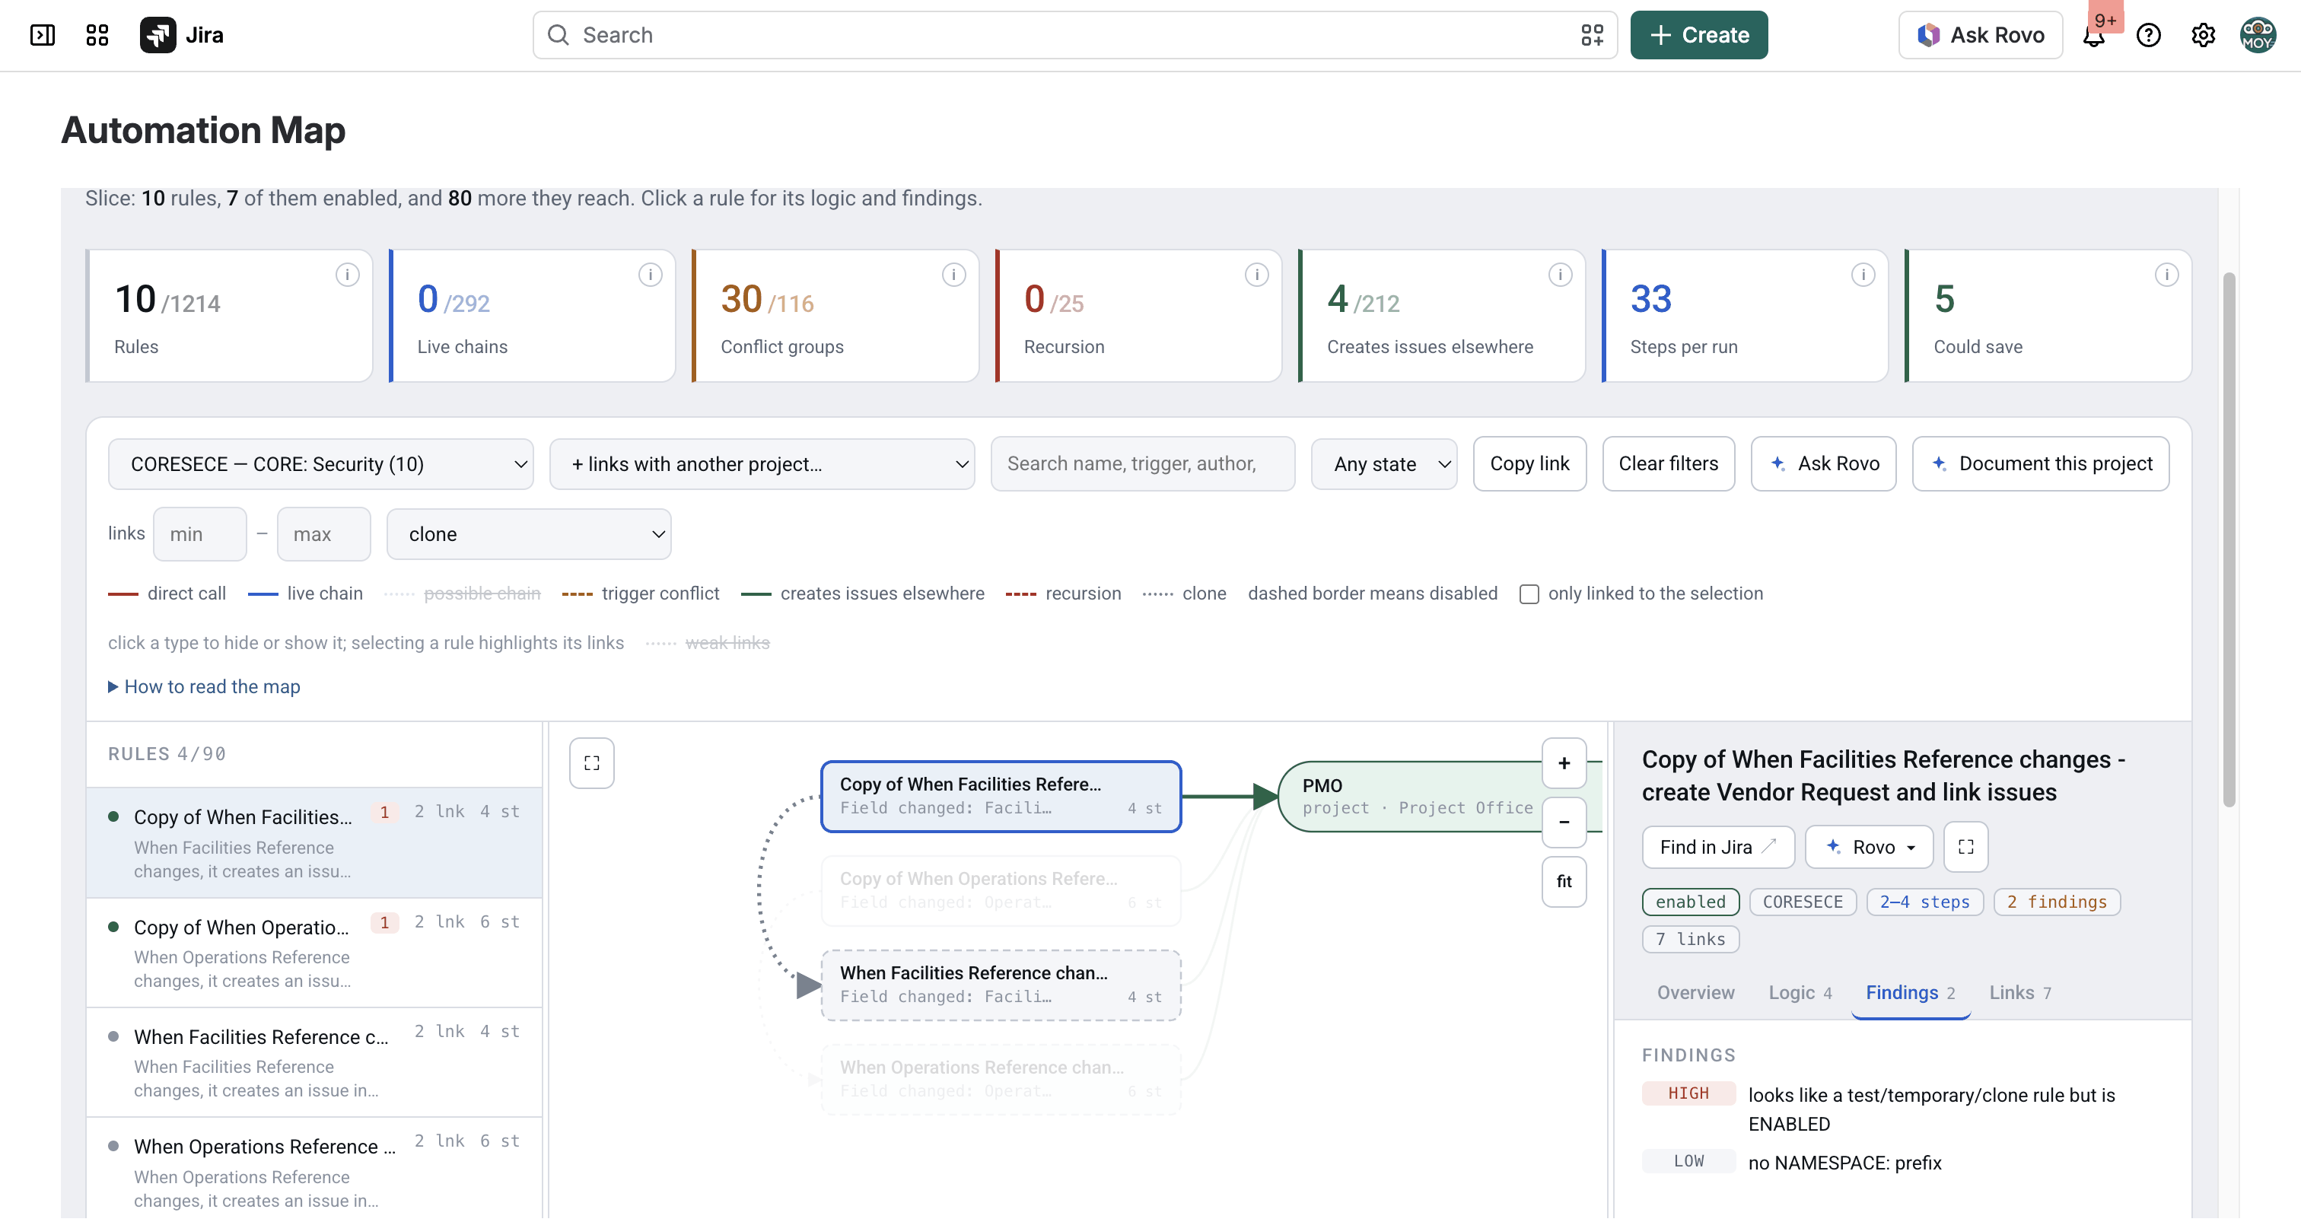Click Copy link button
The width and height of the screenshot is (2301, 1222).
pos(1530,463)
